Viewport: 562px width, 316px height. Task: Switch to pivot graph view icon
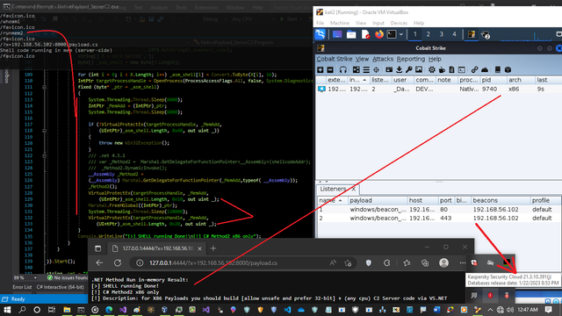pos(356,70)
